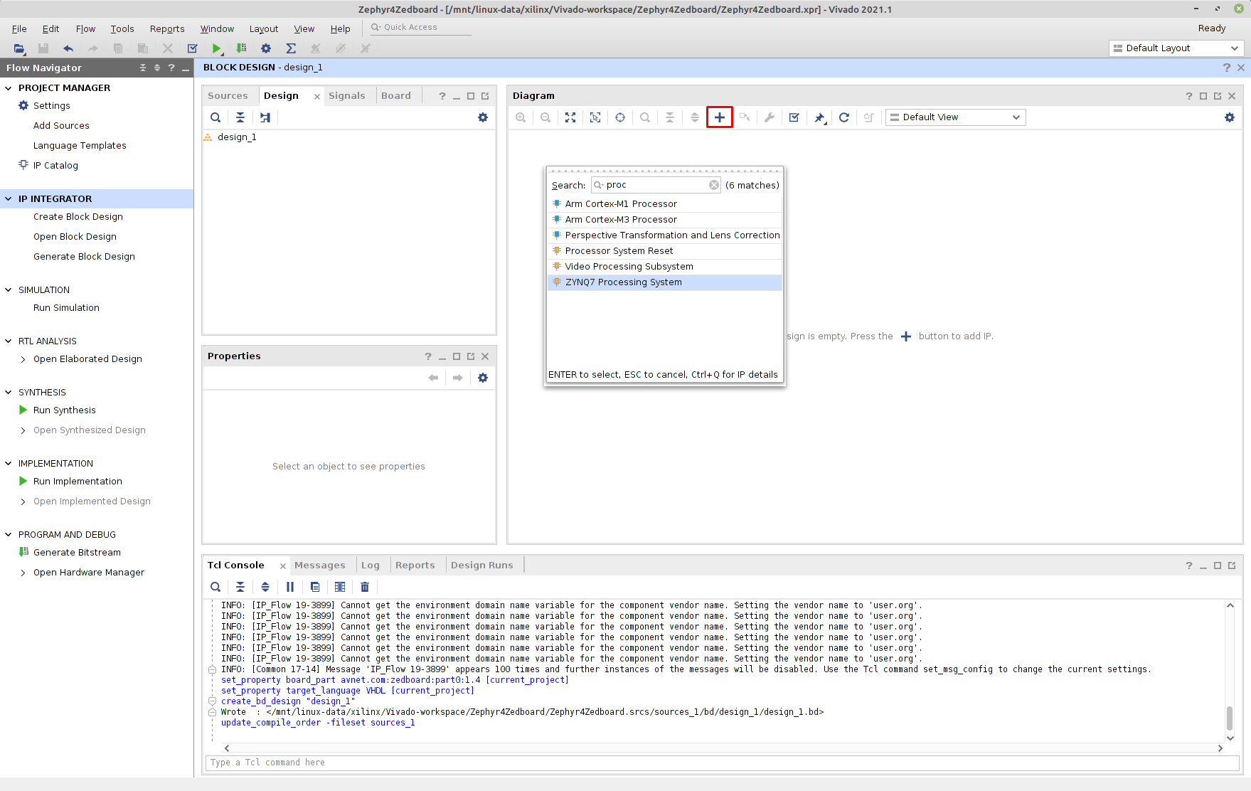Open the Reports menu
The image size is (1251, 791).
coord(167,28)
